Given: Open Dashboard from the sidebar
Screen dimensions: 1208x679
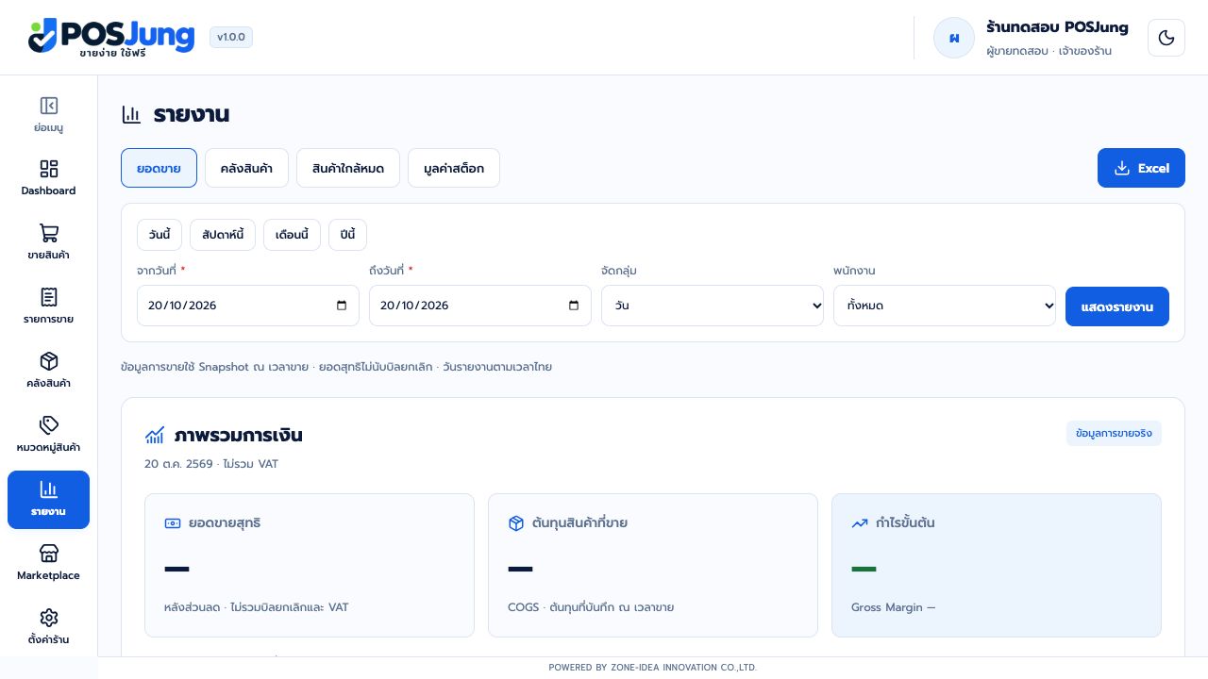Looking at the screenshot, I should pyautogui.click(x=49, y=177).
